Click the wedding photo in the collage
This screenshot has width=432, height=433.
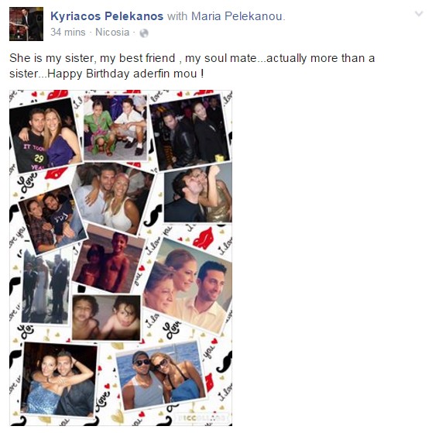pos(46,287)
